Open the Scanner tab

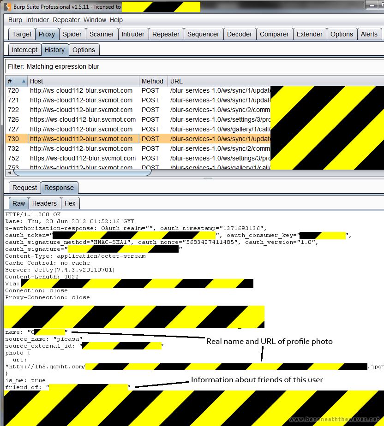[102, 34]
